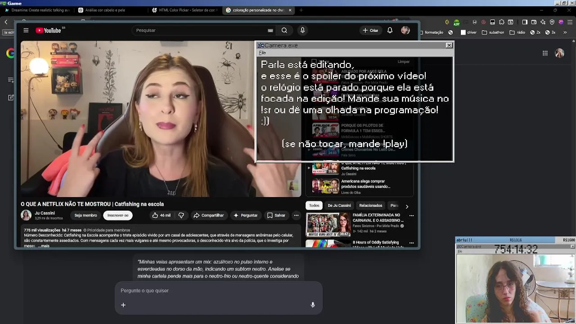Close the coloração personalizada tab
The height and width of the screenshot is (324, 576).
click(x=290, y=10)
